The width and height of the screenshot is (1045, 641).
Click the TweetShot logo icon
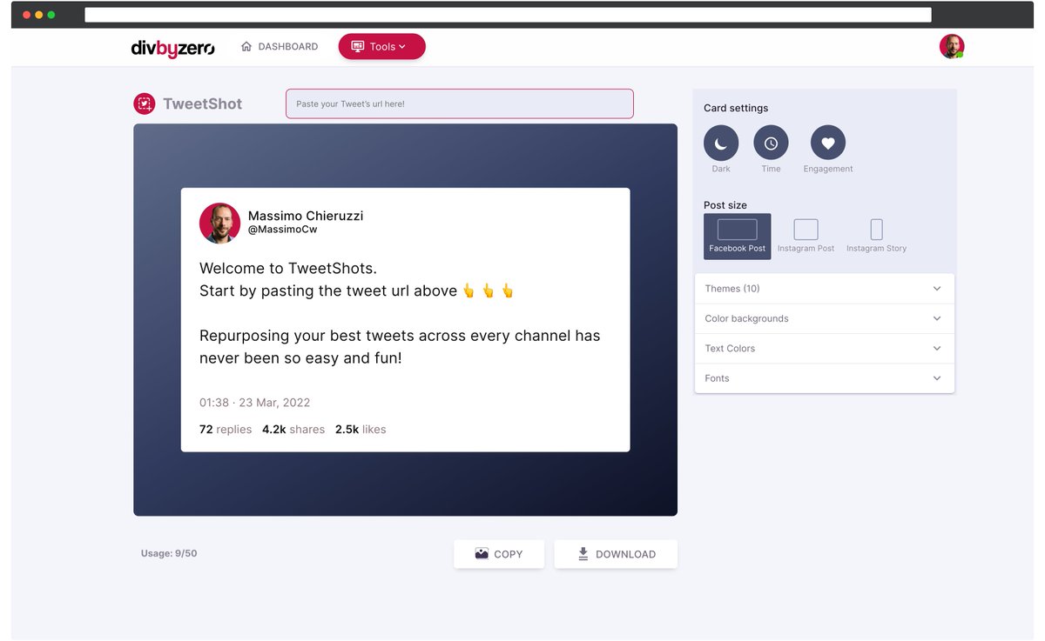pyautogui.click(x=145, y=103)
